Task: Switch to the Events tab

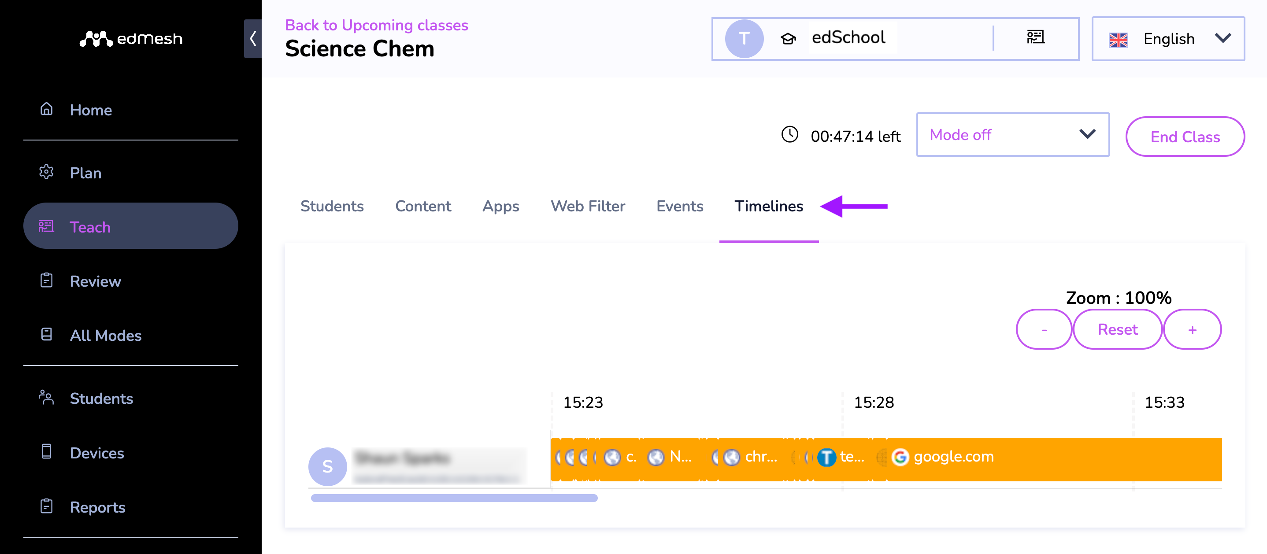Action: tap(680, 206)
